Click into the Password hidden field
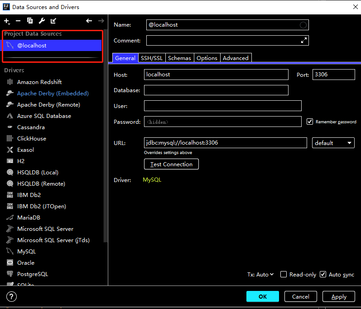361x309 pixels. click(223, 122)
